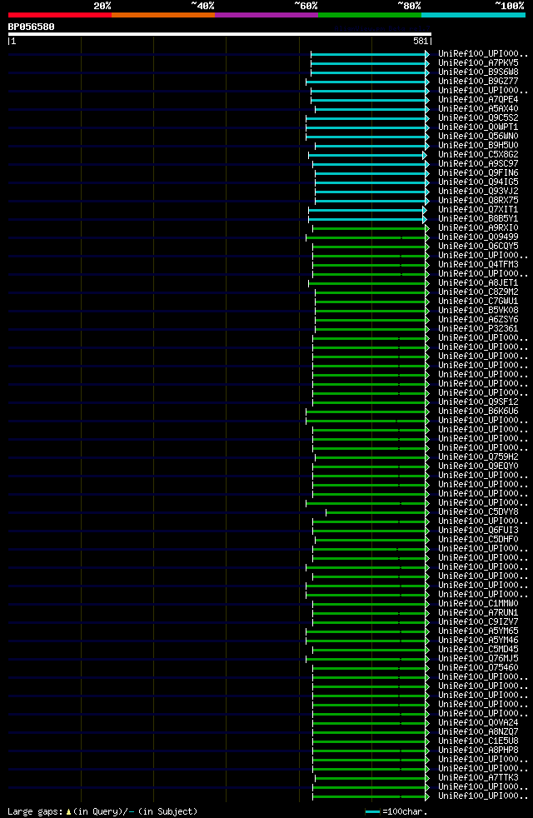Image resolution: width=533 pixels, height=818 pixels.
Task: Select the UniRef100_C1MMW0 label
Action: tap(478, 604)
